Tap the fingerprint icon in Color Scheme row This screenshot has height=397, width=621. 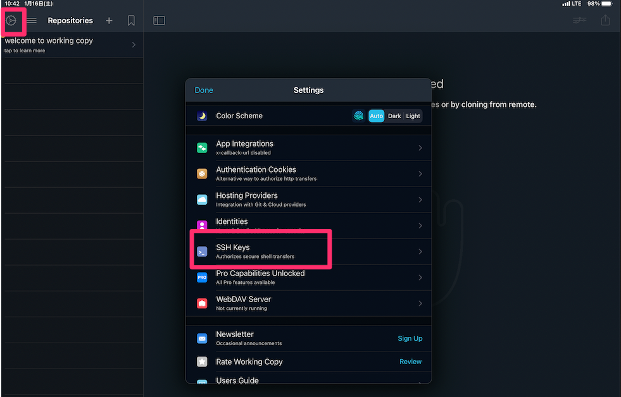click(x=359, y=116)
